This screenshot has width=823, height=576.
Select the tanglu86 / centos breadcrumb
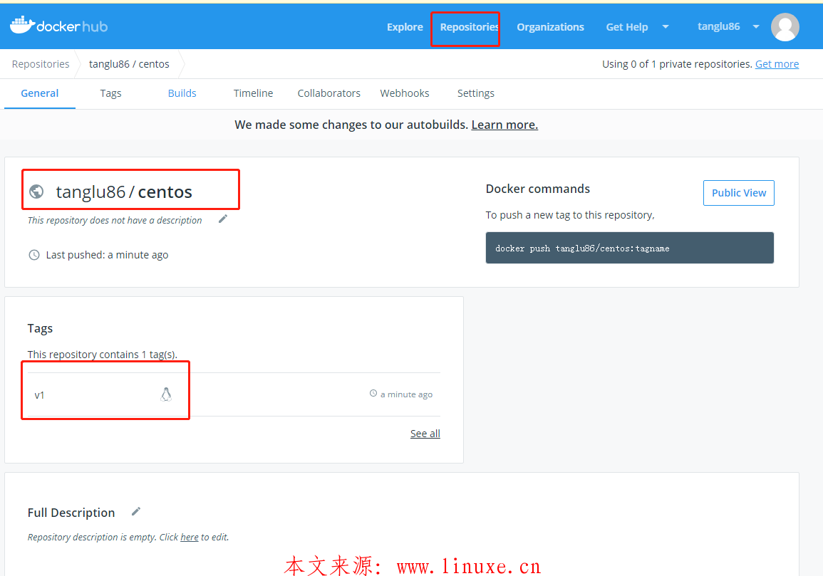tap(129, 64)
